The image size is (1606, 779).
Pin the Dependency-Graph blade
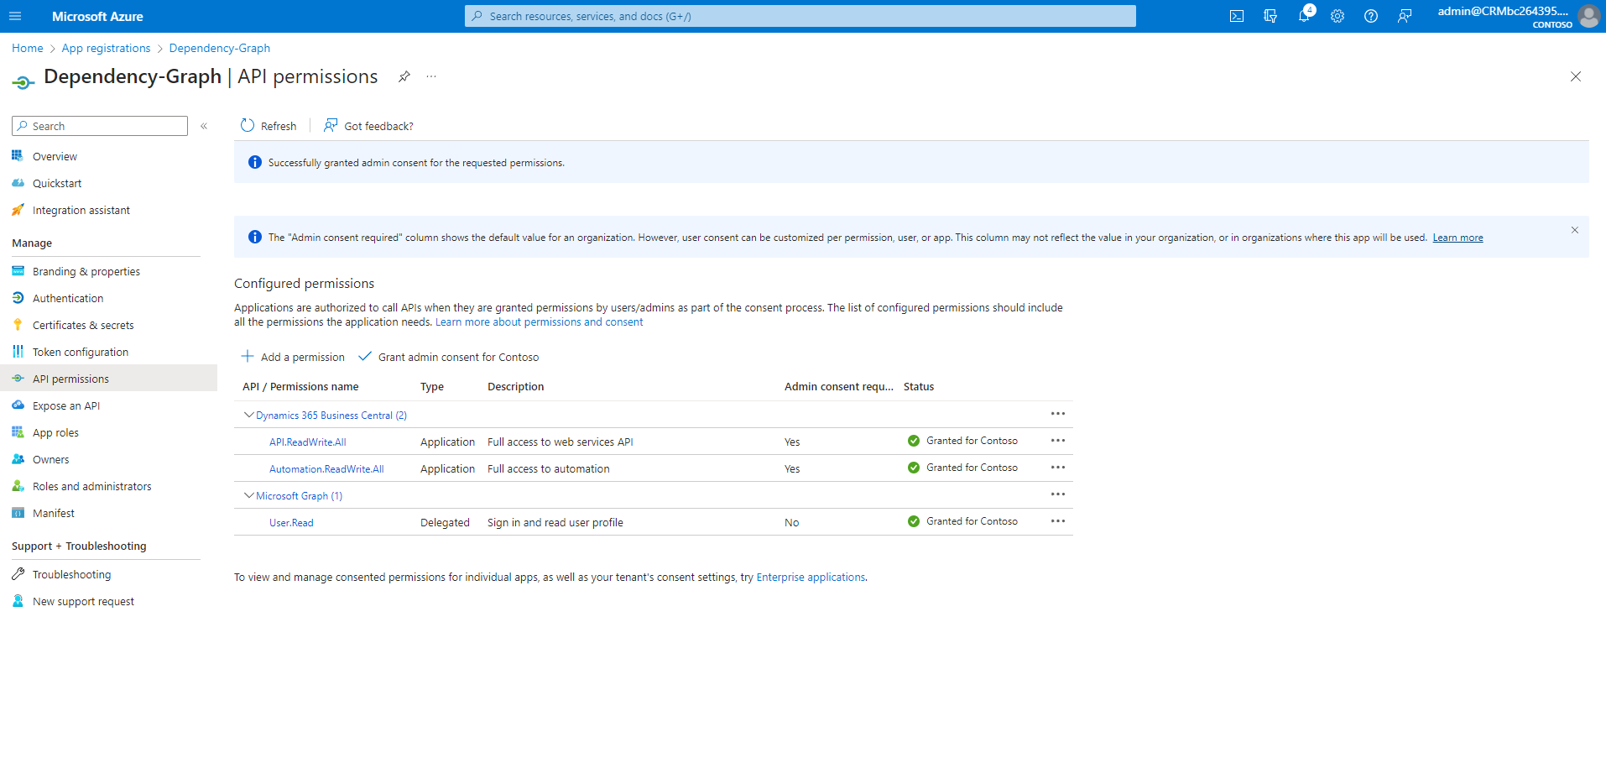[404, 76]
